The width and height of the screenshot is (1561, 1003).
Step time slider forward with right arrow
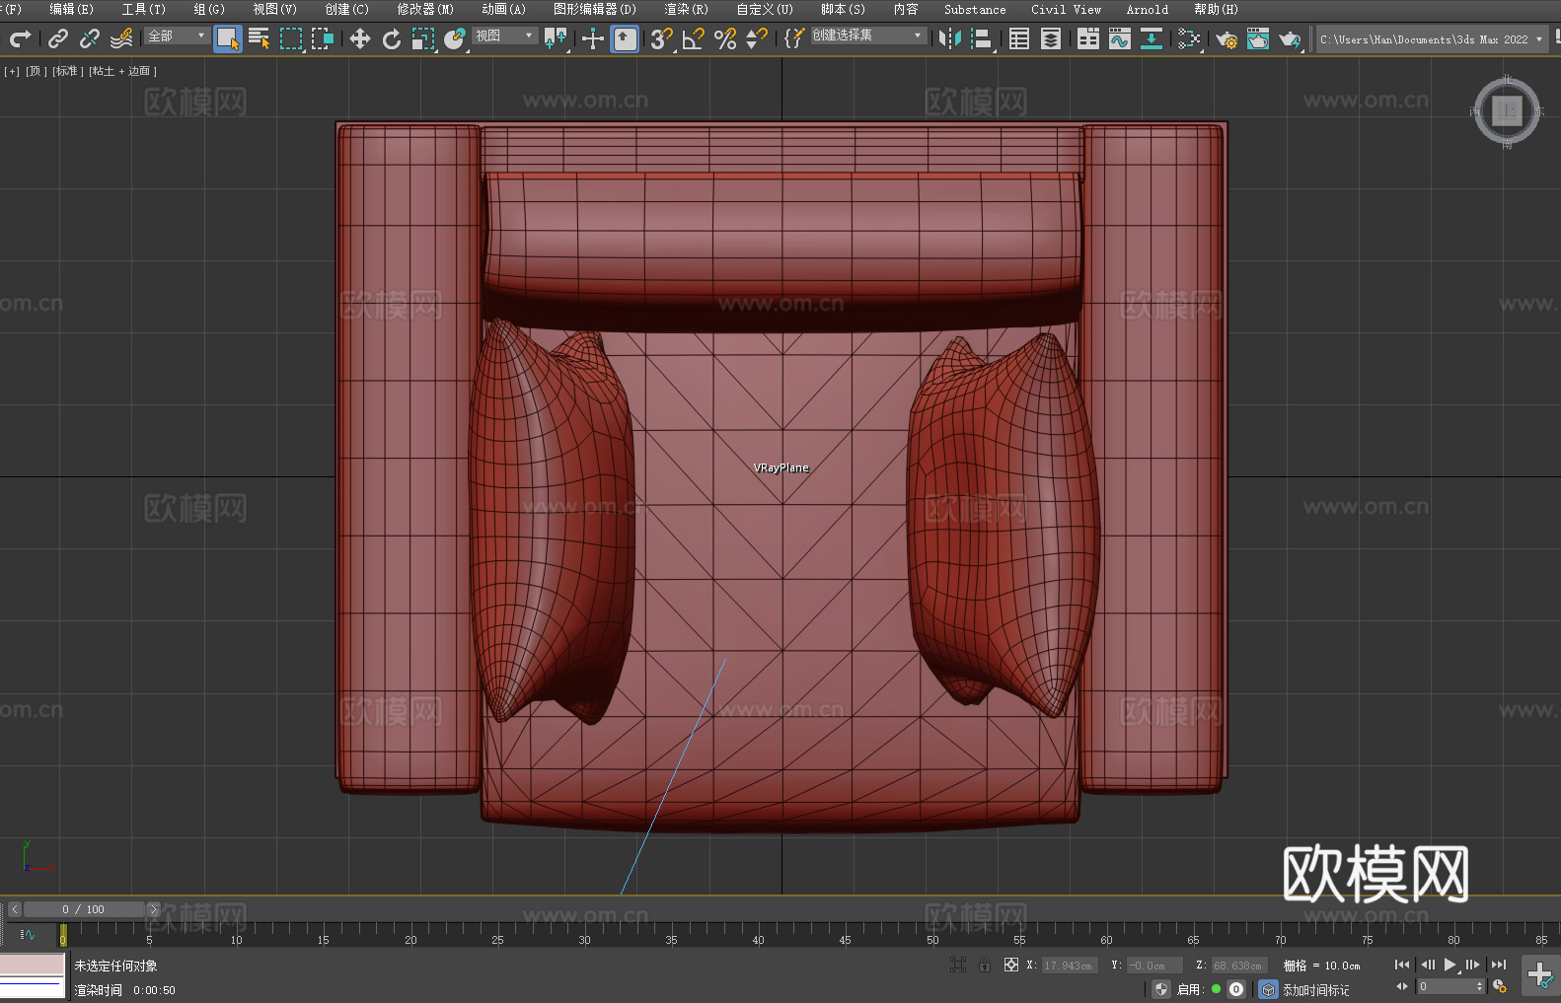[153, 909]
